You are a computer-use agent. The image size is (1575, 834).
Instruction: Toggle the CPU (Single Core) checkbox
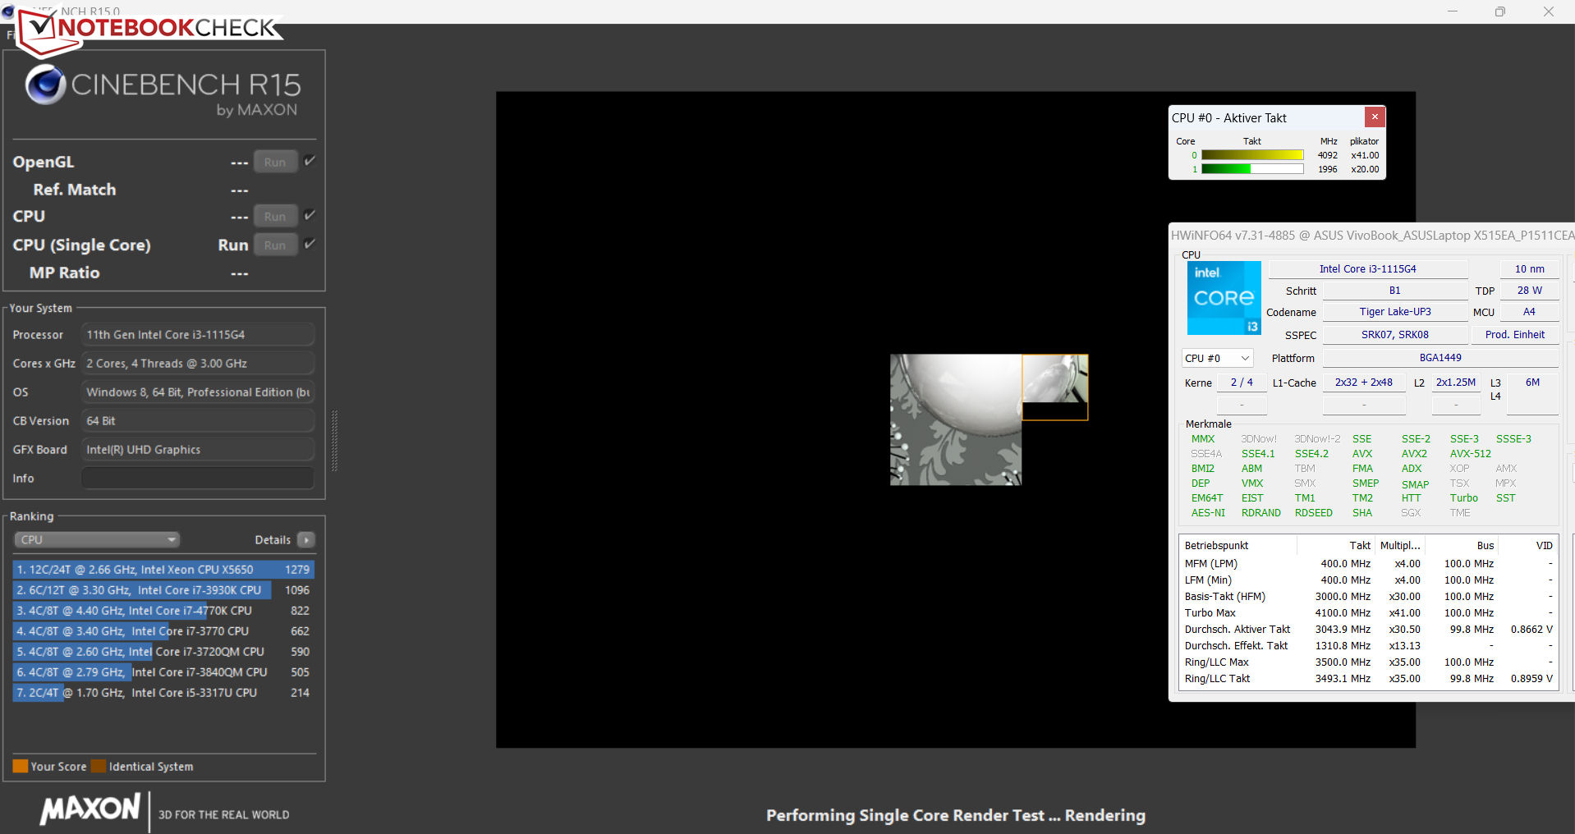[310, 244]
